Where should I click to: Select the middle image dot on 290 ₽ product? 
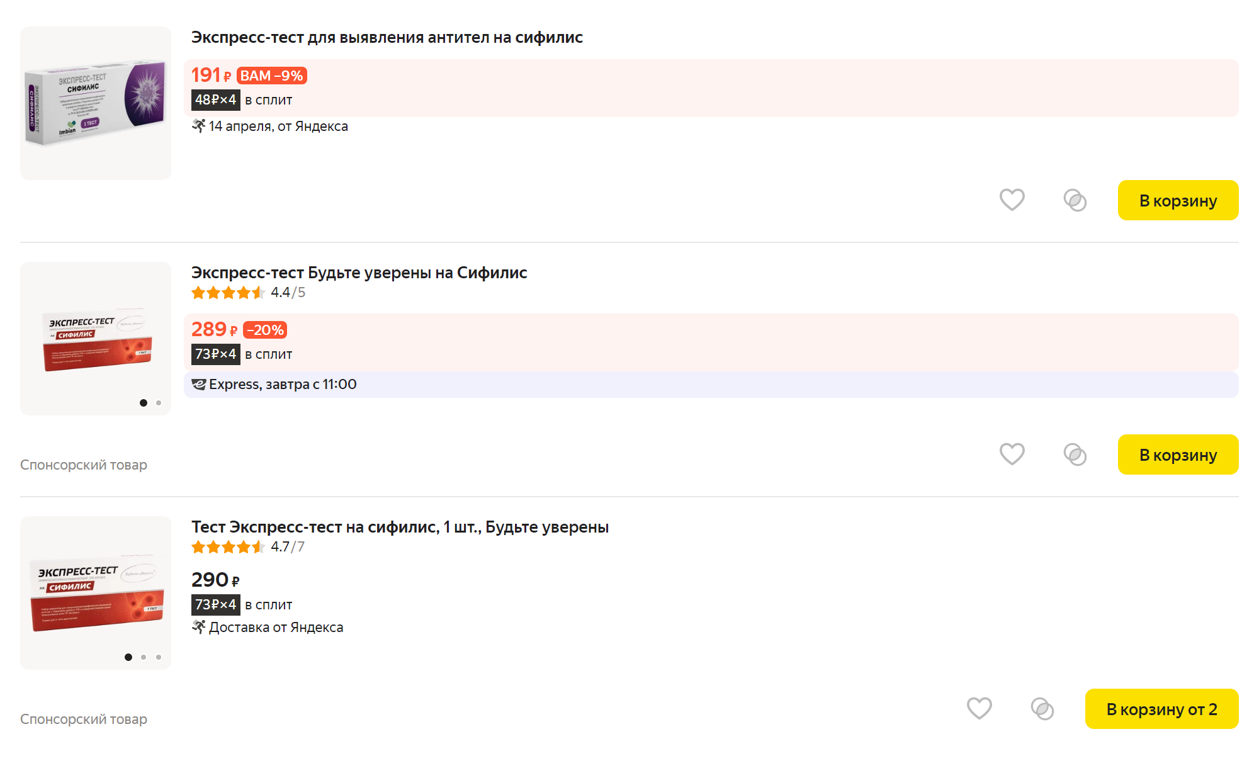[x=144, y=657]
